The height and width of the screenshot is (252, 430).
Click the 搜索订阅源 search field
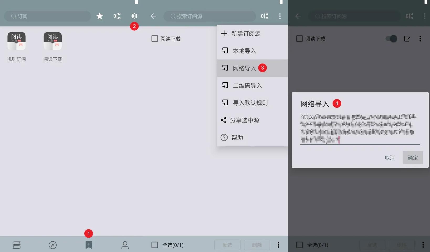point(209,16)
